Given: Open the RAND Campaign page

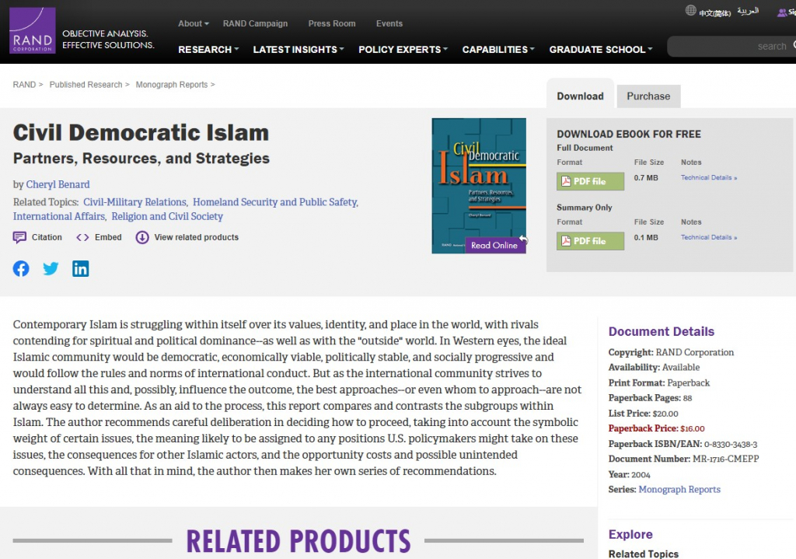Looking at the screenshot, I should (x=255, y=23).
